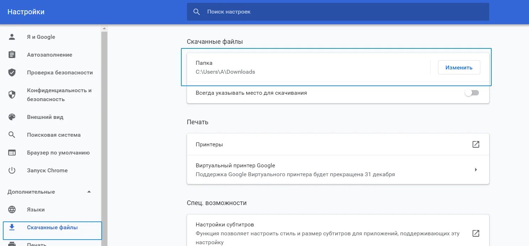This screenshot has width=529, height=246.
Task: Click the shield check icon for Проверка безопасности
Action: [12, 73]
